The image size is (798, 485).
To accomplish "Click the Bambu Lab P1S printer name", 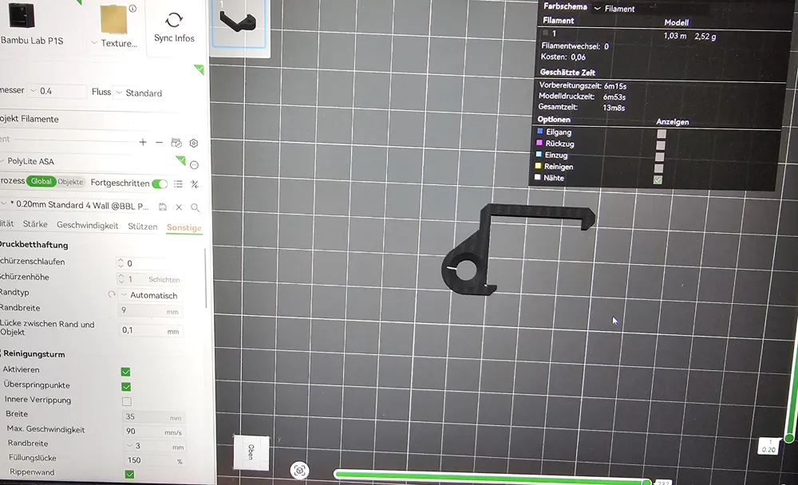I will (x=32, y=40).
